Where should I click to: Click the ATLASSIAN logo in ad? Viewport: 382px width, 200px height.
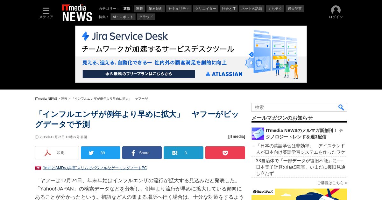pos(224,74)
